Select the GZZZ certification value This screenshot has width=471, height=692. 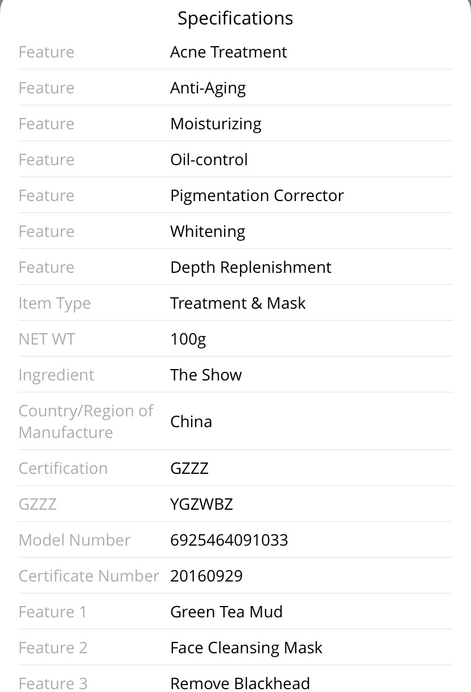pyautogui.click(x=189, y=468)
